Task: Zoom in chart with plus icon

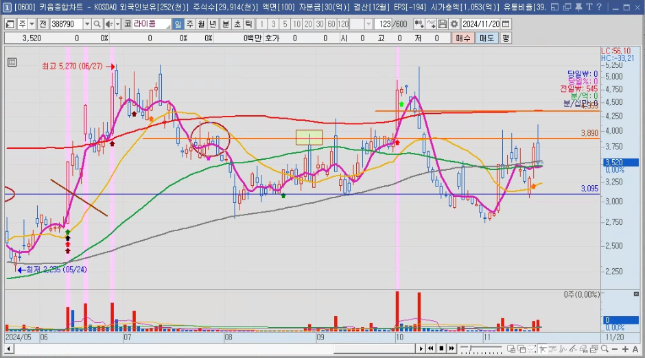Action: pos(625,349)
